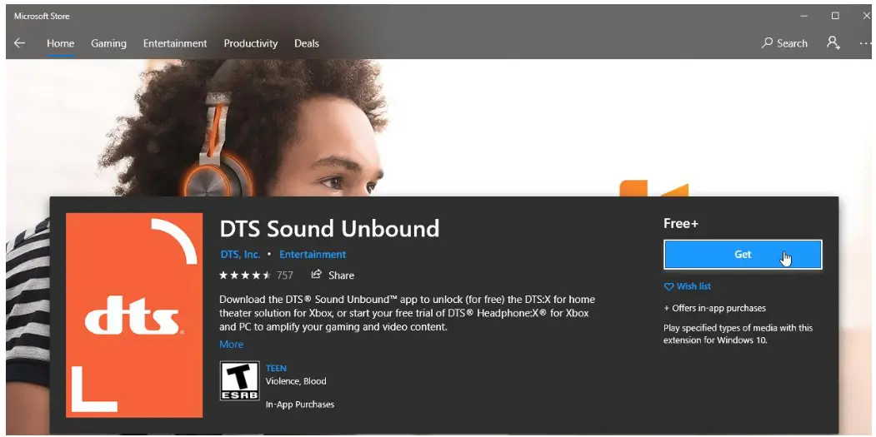Click the star rating with 757 reviews
Viewport: 876px width, 437px height.
(x=256, y=276)
